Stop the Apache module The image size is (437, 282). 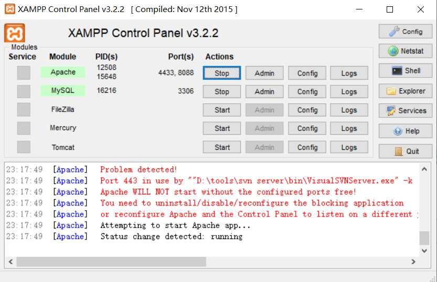pyautogui.click(x=222, y=73)
